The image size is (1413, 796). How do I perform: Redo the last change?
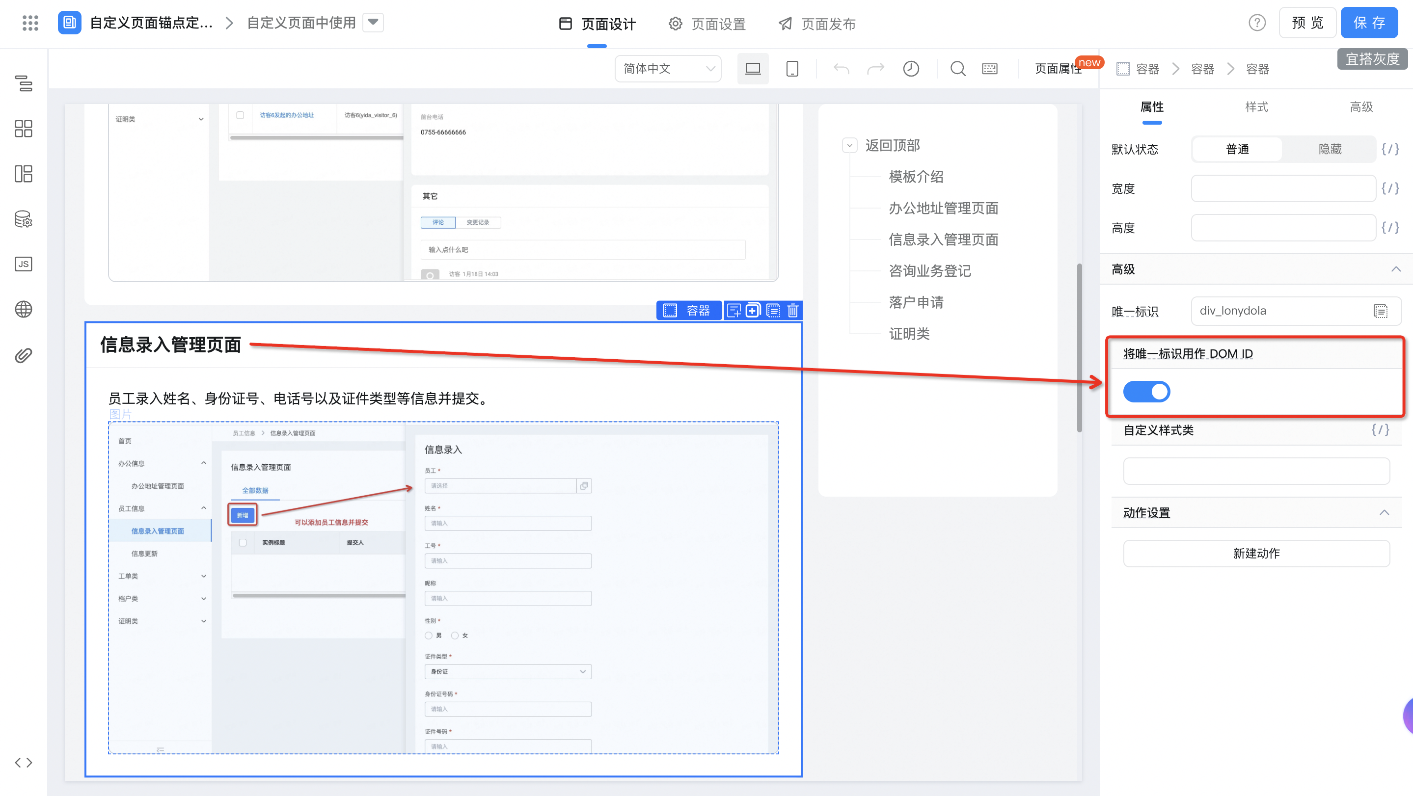(x=876, y=69)
